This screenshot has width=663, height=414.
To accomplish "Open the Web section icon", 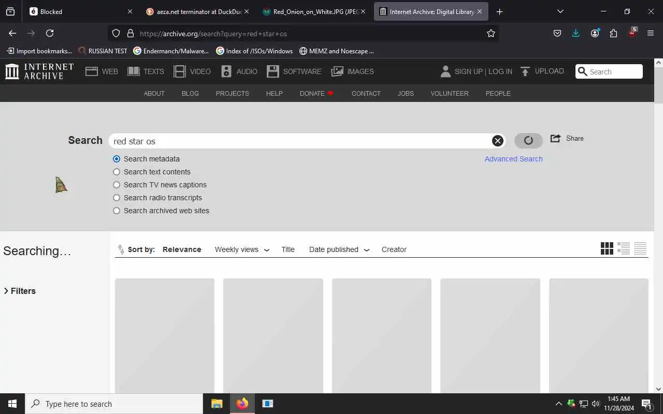I will (x=92, y=71).
